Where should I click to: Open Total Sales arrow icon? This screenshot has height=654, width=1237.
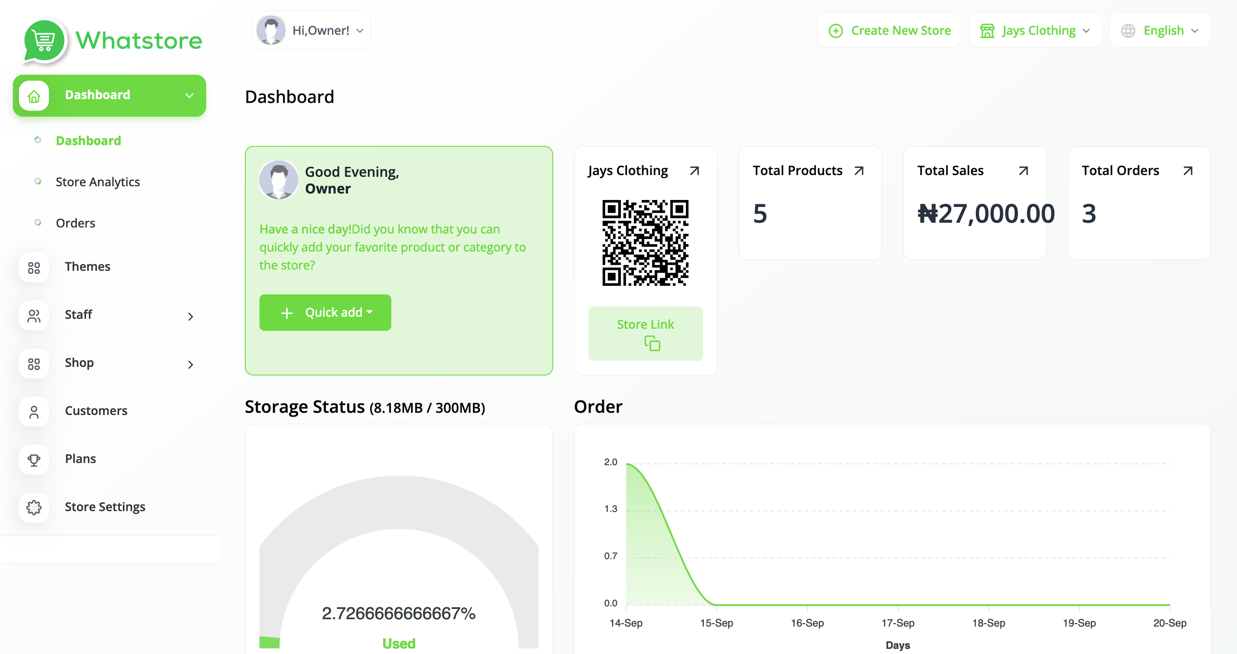coord(1023,171)
